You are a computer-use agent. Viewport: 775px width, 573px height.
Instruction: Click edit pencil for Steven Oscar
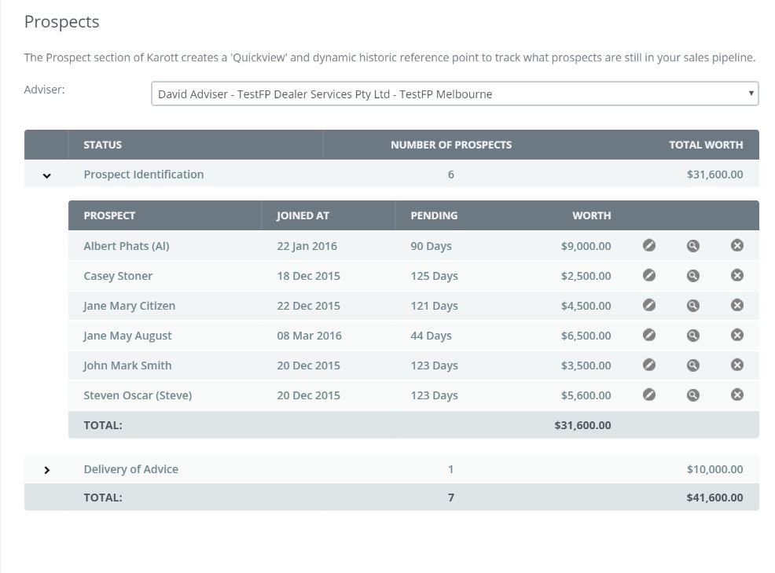(x=649, y=395)
